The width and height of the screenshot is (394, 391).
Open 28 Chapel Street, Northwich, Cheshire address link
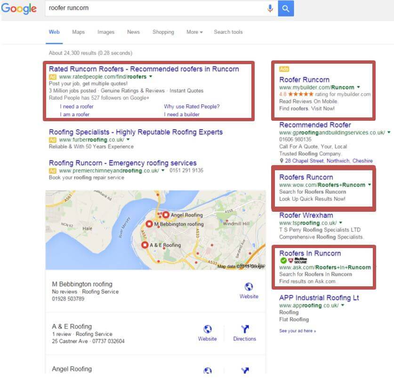point(329,161)
